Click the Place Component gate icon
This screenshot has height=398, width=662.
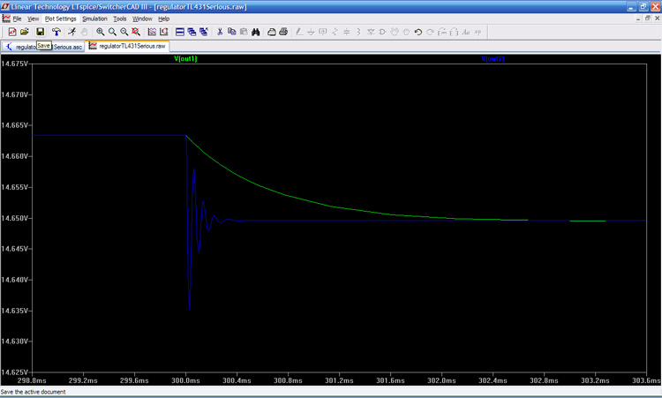point(382,32)
